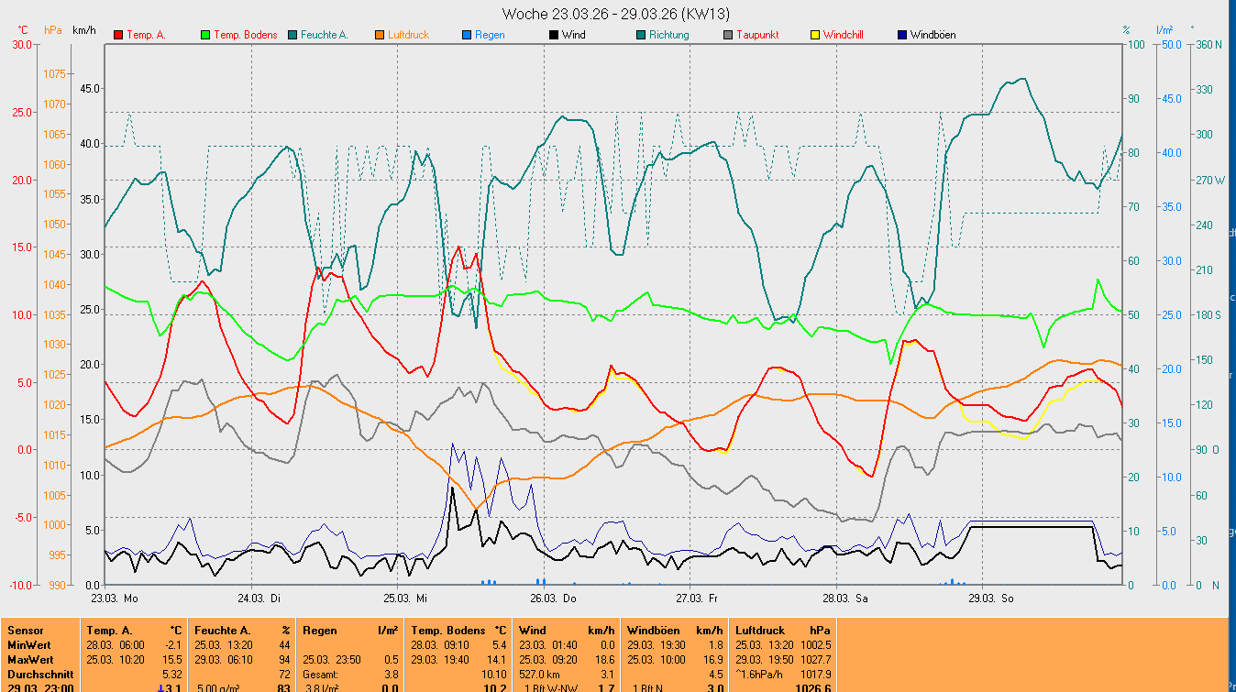Select the MaxWert row label
Viewport: 1236px width, 692px height.
pos(31,660)
